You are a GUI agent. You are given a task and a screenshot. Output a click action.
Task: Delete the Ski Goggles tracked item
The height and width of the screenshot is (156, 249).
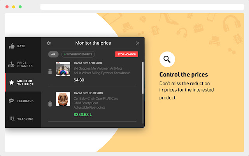50,72
